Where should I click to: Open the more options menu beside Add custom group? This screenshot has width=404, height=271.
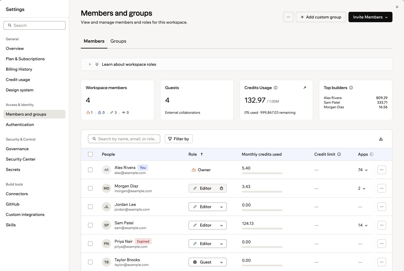[288, 17]
